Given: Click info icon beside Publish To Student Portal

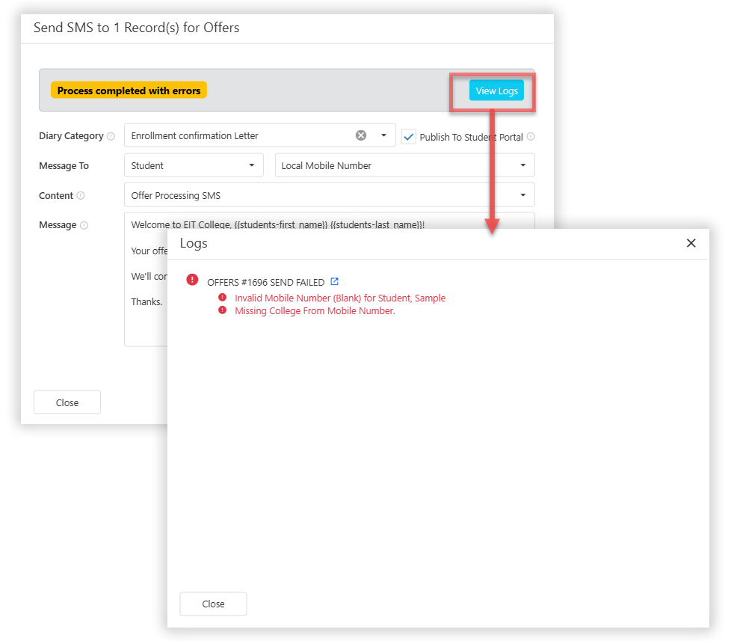Looking at the screenshot, I should (x=530, y=137).
